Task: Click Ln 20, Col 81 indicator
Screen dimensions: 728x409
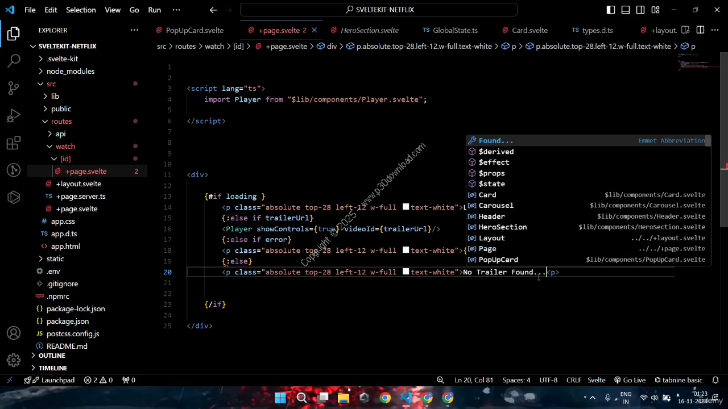Action: [474, 380]
